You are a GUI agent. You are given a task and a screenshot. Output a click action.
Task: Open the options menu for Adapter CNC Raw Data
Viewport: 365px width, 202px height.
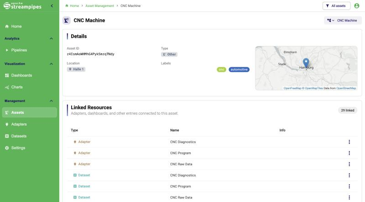click(x=349, y=164)
